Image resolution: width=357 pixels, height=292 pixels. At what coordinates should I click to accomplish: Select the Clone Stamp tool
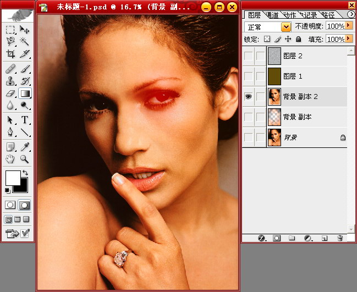point(10,81)
